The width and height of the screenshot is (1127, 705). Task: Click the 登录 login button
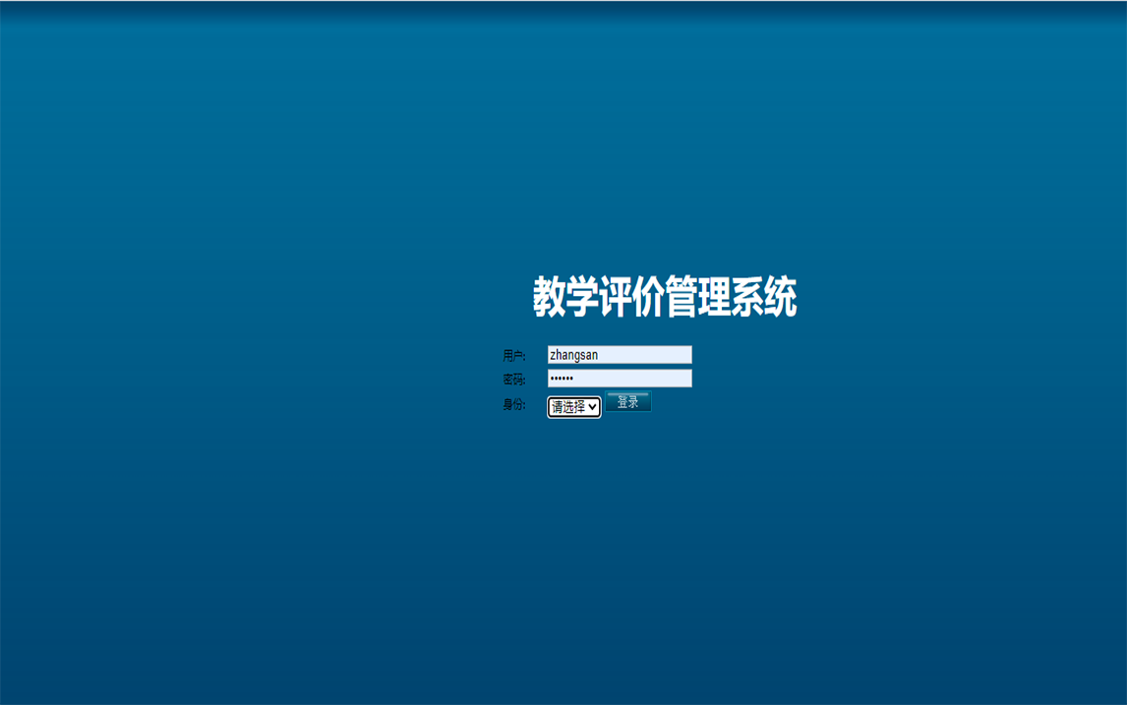point(628,402)
